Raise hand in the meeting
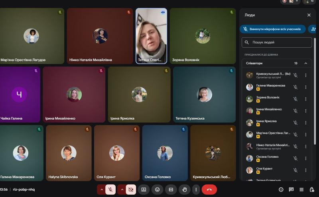 pyautogui.click(x=184, y=189)
